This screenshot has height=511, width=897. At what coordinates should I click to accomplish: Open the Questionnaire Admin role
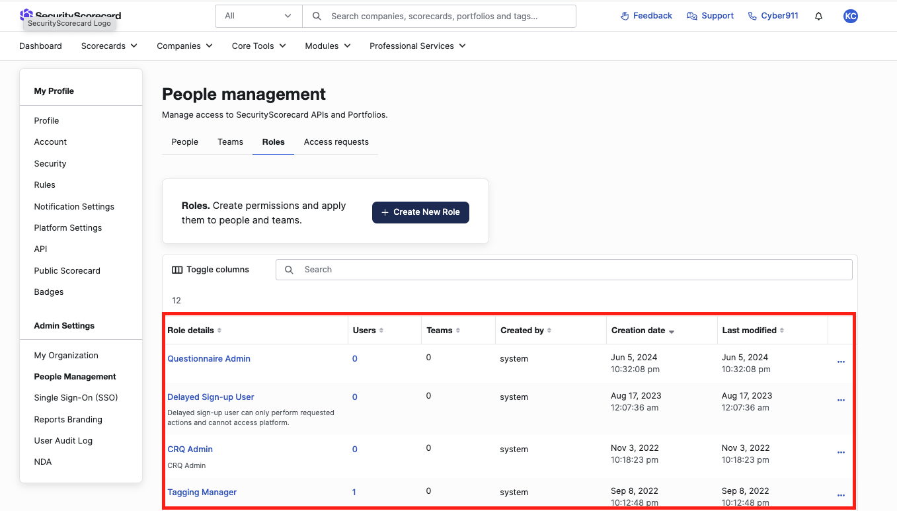(x=209, y=359)
